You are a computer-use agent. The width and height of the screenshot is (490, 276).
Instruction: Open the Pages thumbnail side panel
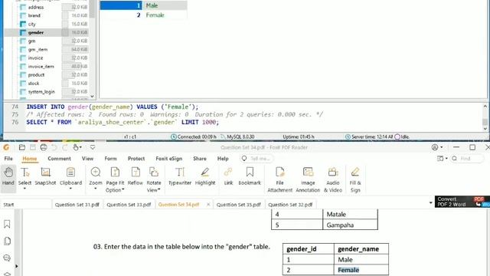[7, 241]
